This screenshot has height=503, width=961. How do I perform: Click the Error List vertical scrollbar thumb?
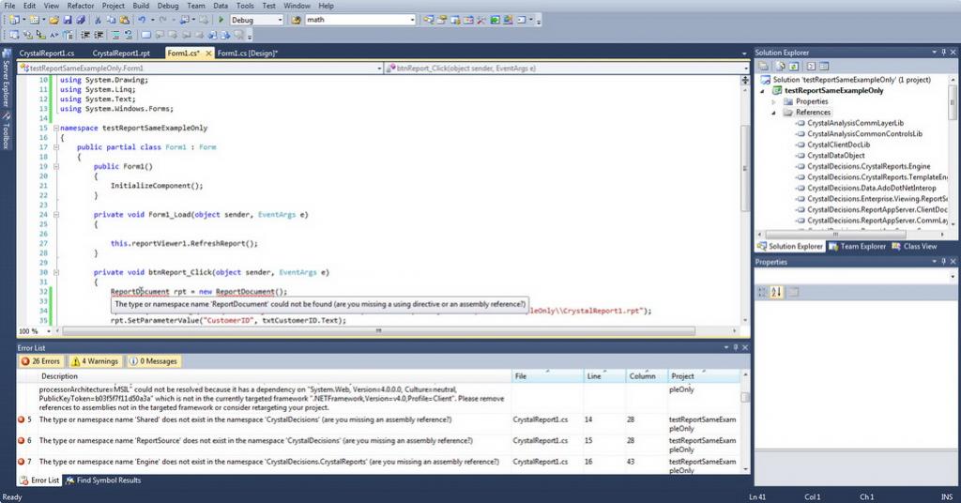(x=745, y=397)
